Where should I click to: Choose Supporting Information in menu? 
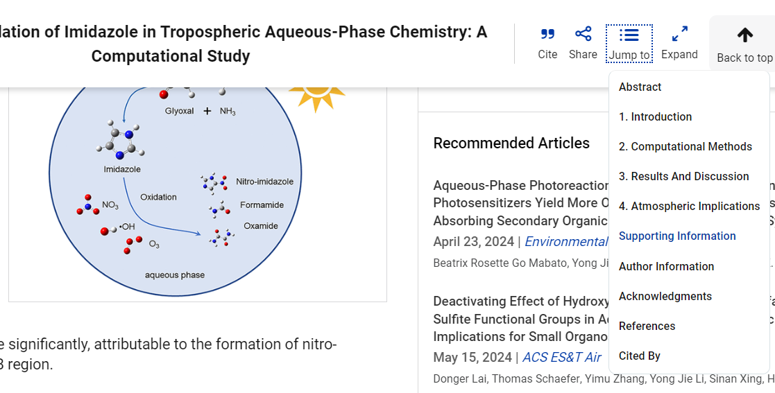coord(677,236)
